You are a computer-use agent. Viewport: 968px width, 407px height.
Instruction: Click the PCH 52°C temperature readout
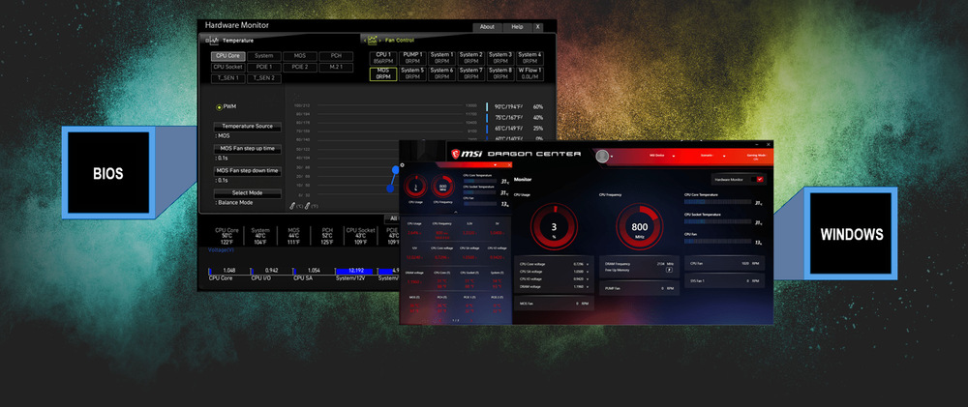(327, 236)
